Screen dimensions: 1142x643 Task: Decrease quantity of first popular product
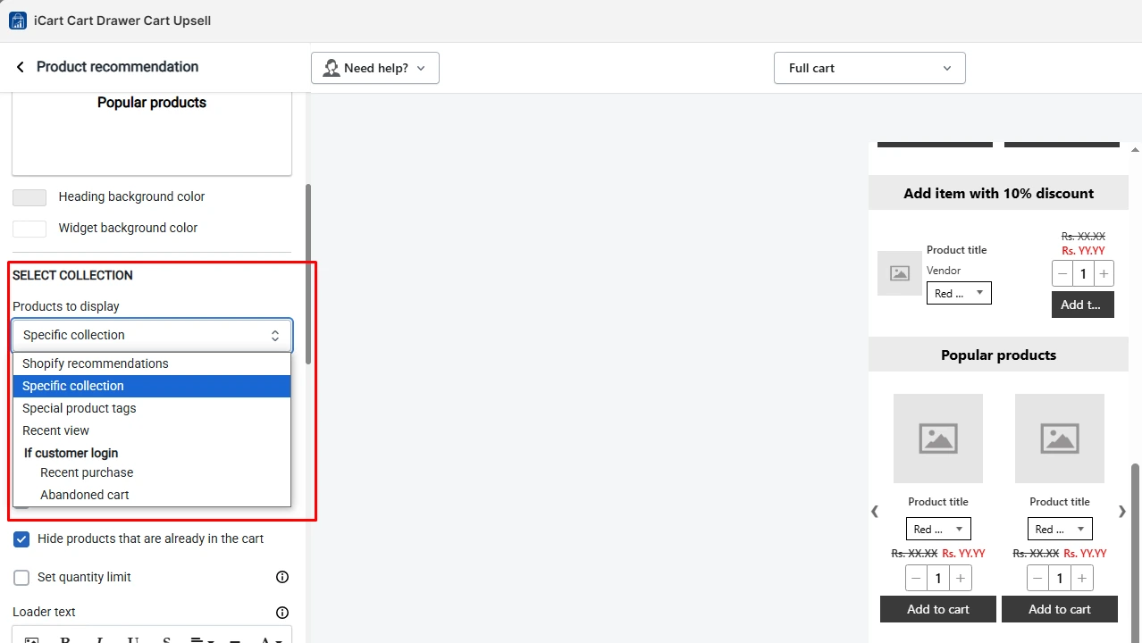coord(916,579)
